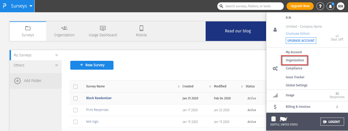348x131 pixels.
Task: Click the Jan 23 2020 modified date
Action: tap(222, 110)
